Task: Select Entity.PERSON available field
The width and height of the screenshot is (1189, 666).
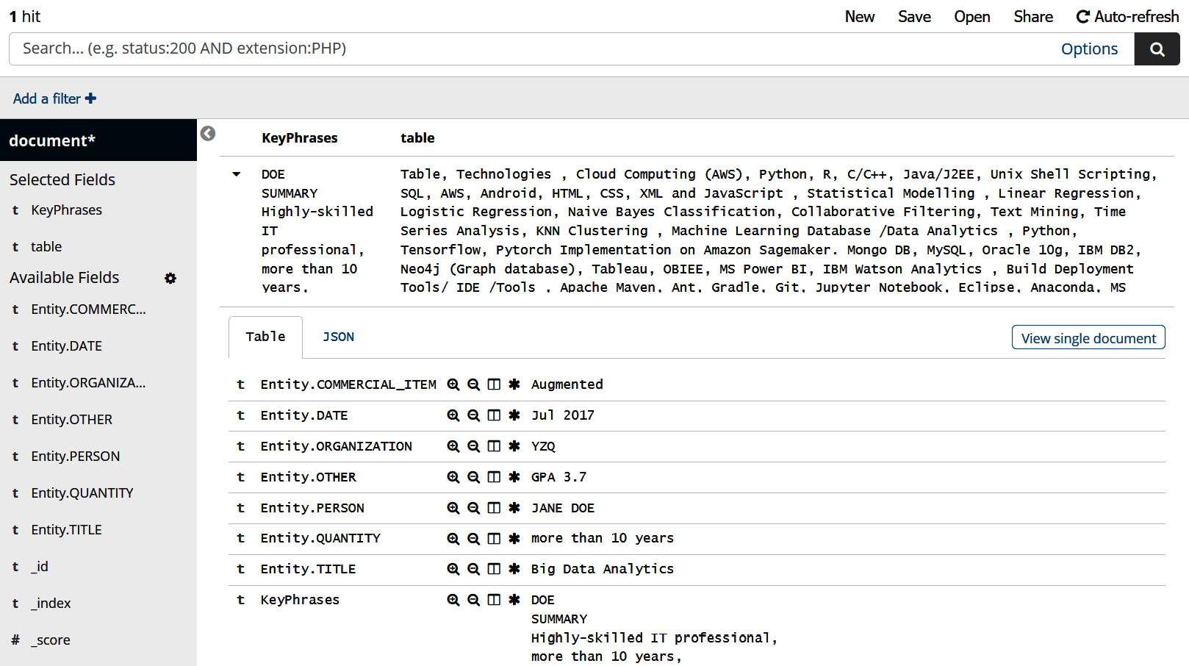Action: tap(76, 456)
